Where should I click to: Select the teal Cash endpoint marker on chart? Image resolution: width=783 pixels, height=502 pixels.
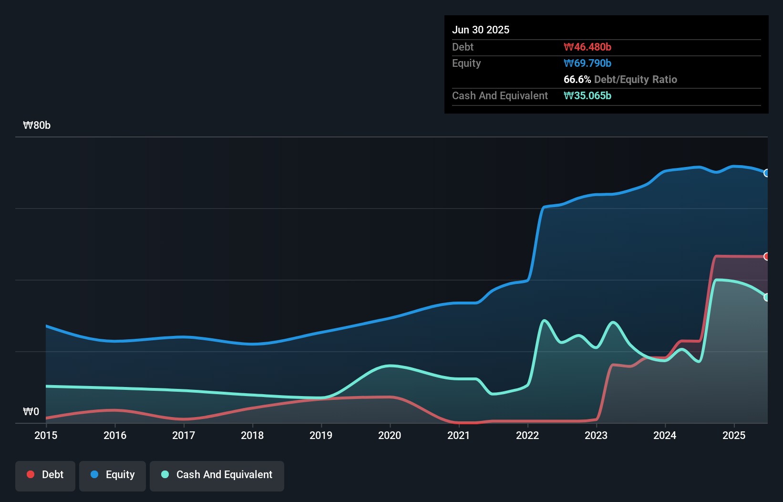[x=767, y=297]
